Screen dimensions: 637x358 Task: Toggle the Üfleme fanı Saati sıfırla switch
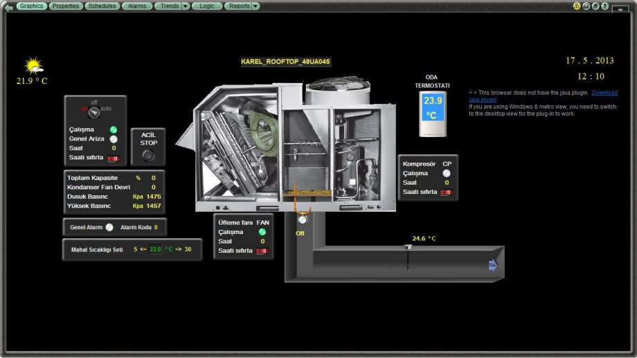coord(262,251)
